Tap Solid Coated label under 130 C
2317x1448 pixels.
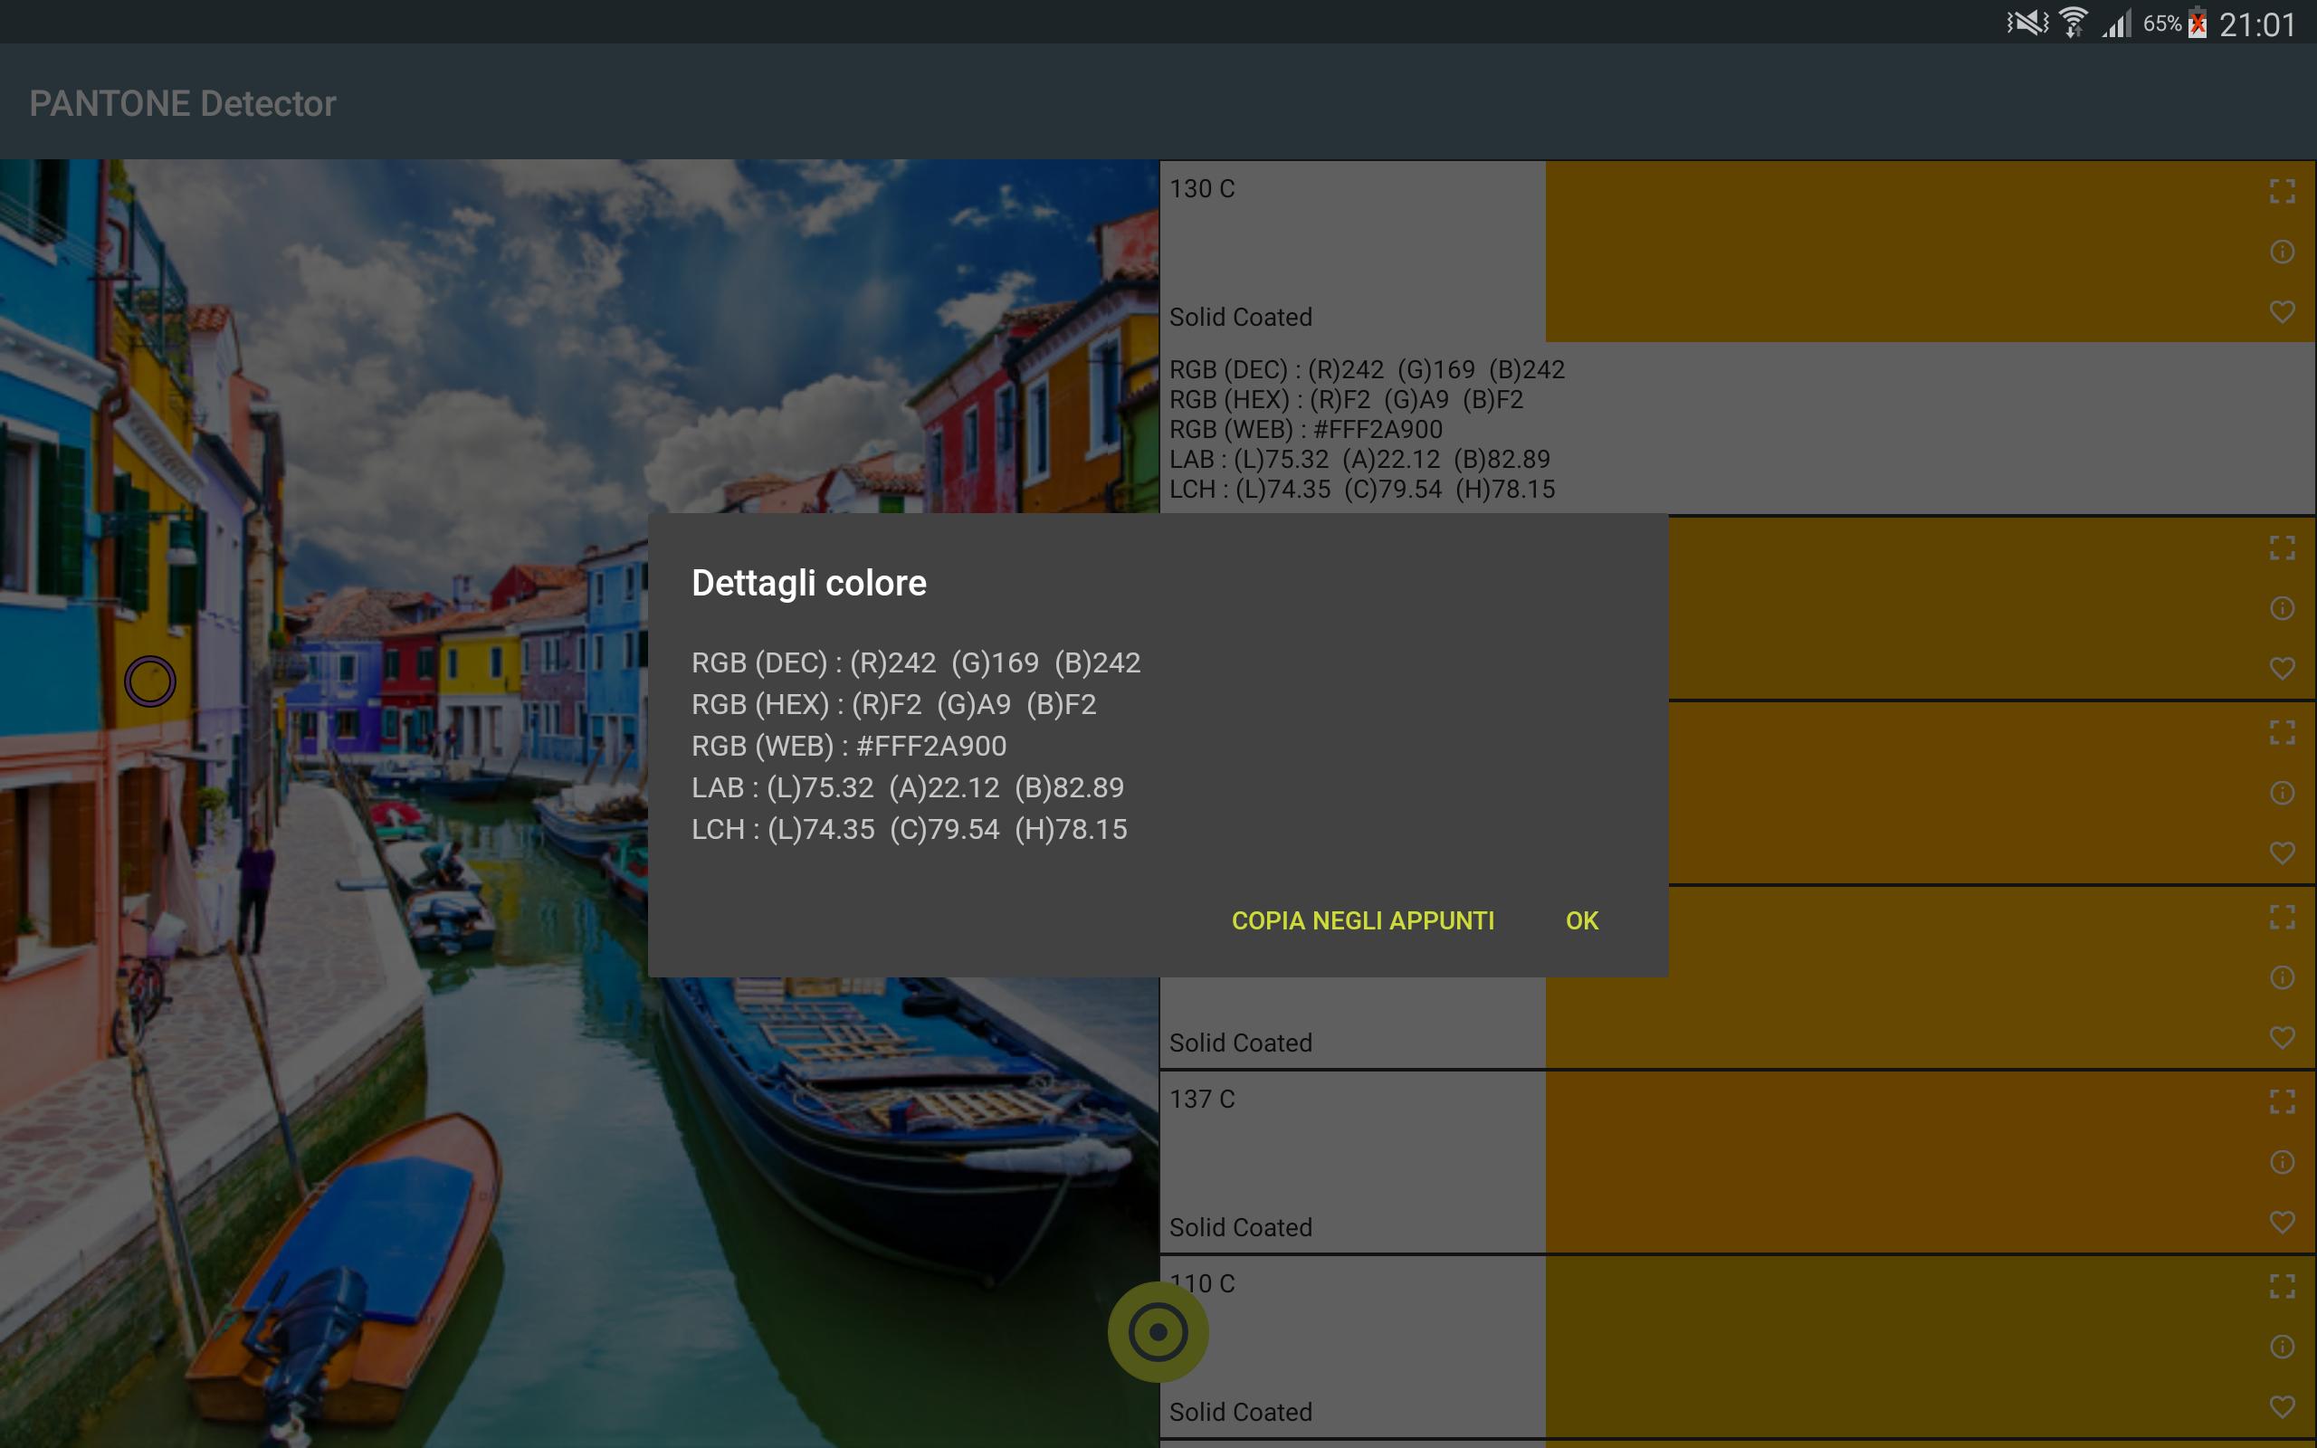(1241, 317)
